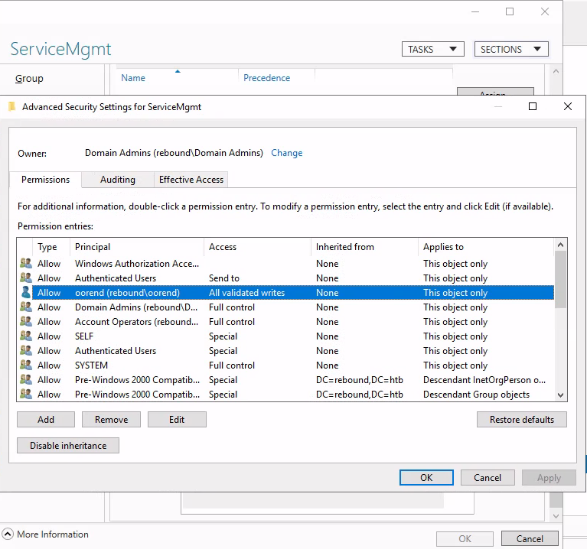This screenshot has height=549, width=587.
Task: Select 'Domain Admins (rebound\D...' principal text
Action: click(x=136, y=307)
